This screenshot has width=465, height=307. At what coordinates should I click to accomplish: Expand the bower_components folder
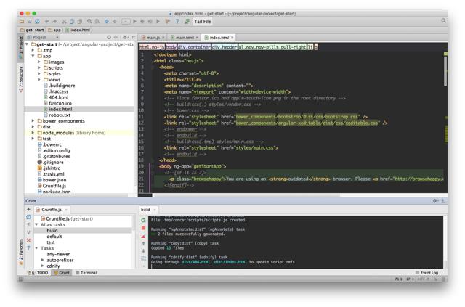34,121
